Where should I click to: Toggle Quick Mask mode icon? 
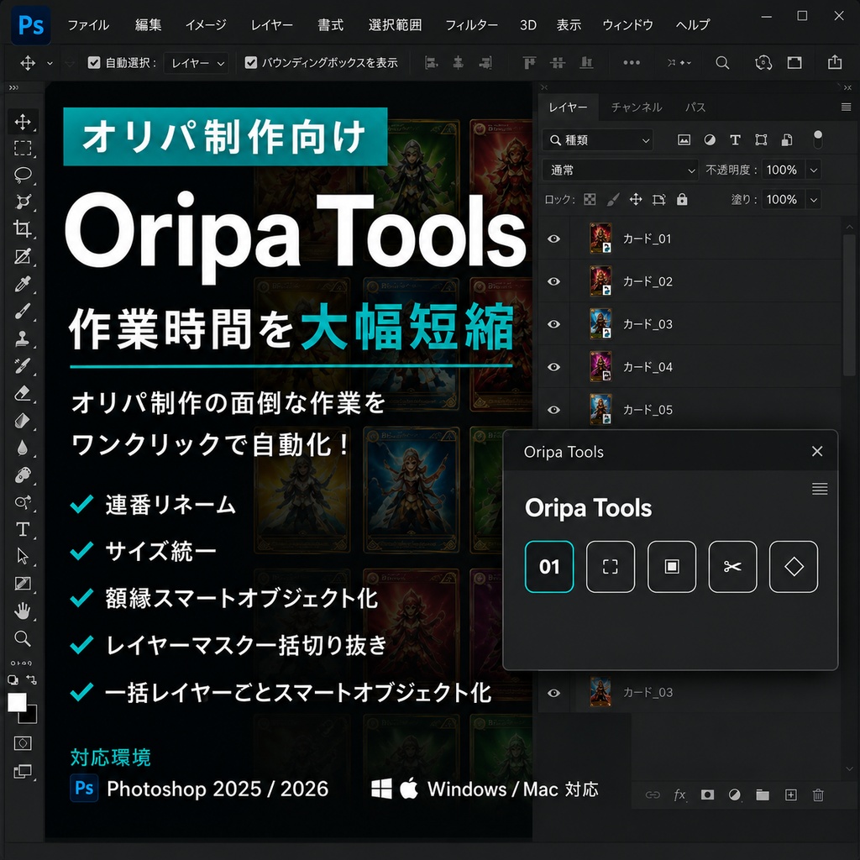(23, 743)
